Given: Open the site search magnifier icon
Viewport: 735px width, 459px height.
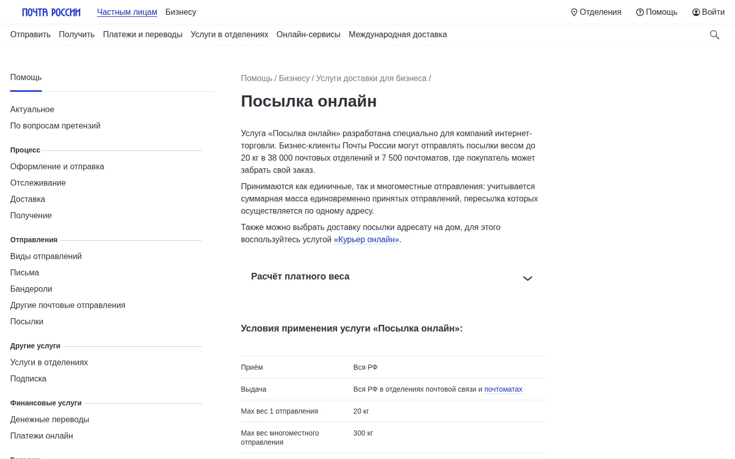Looking at the screenshot, I should point(715,35).
